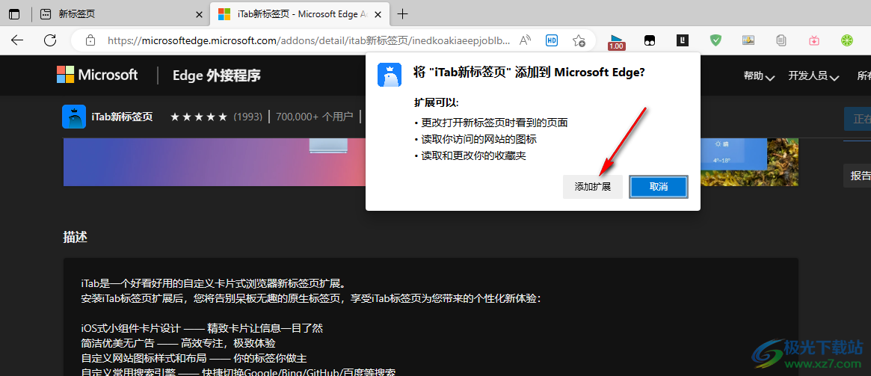Click the Read aloud icon
The height and width of the screenshot is (376, 871).
click(525, 40)
